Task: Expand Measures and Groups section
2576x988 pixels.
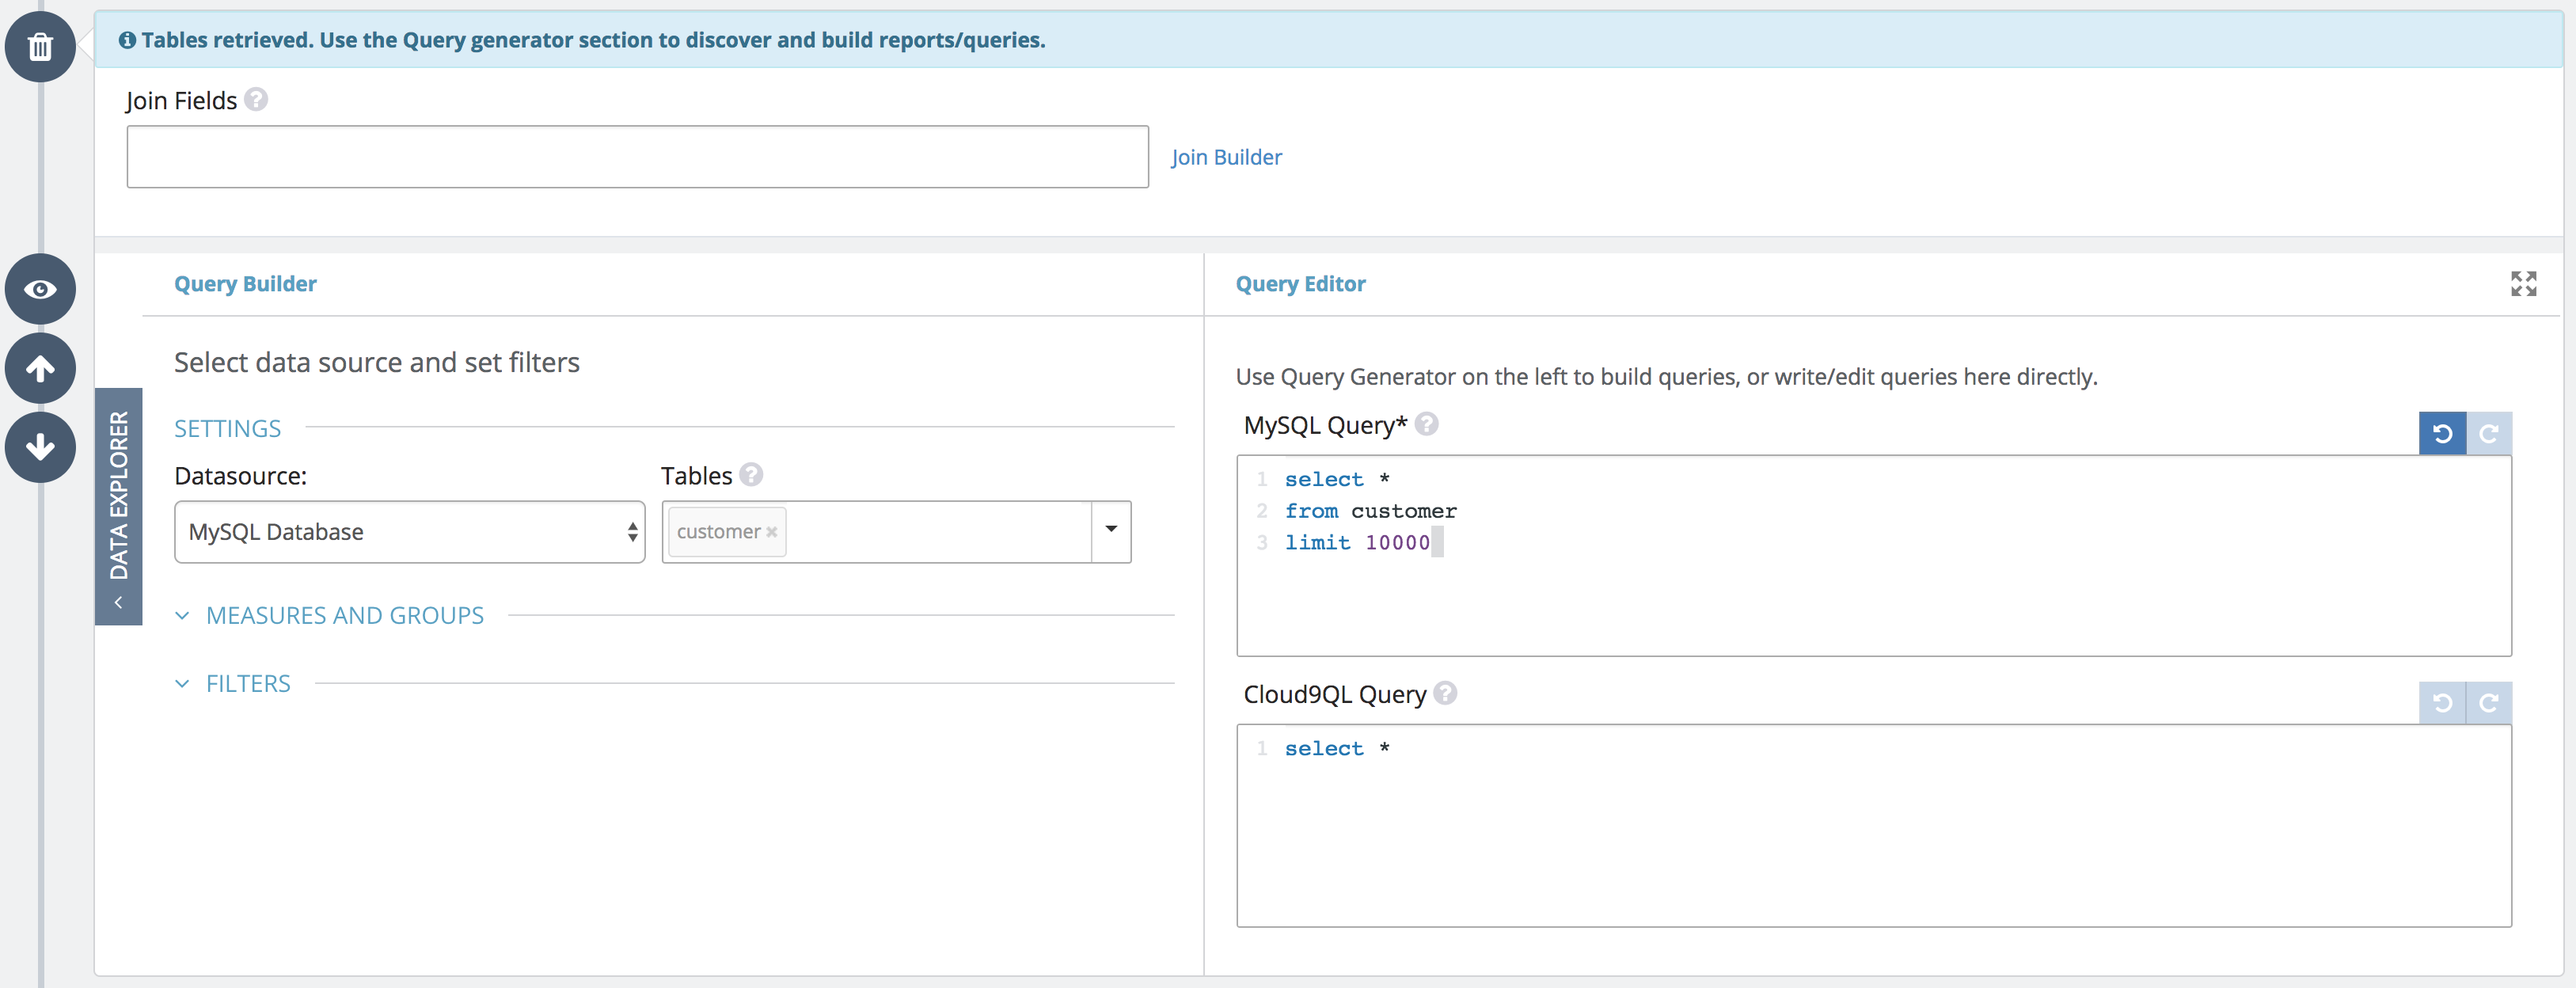Action: tap(344, 615)
